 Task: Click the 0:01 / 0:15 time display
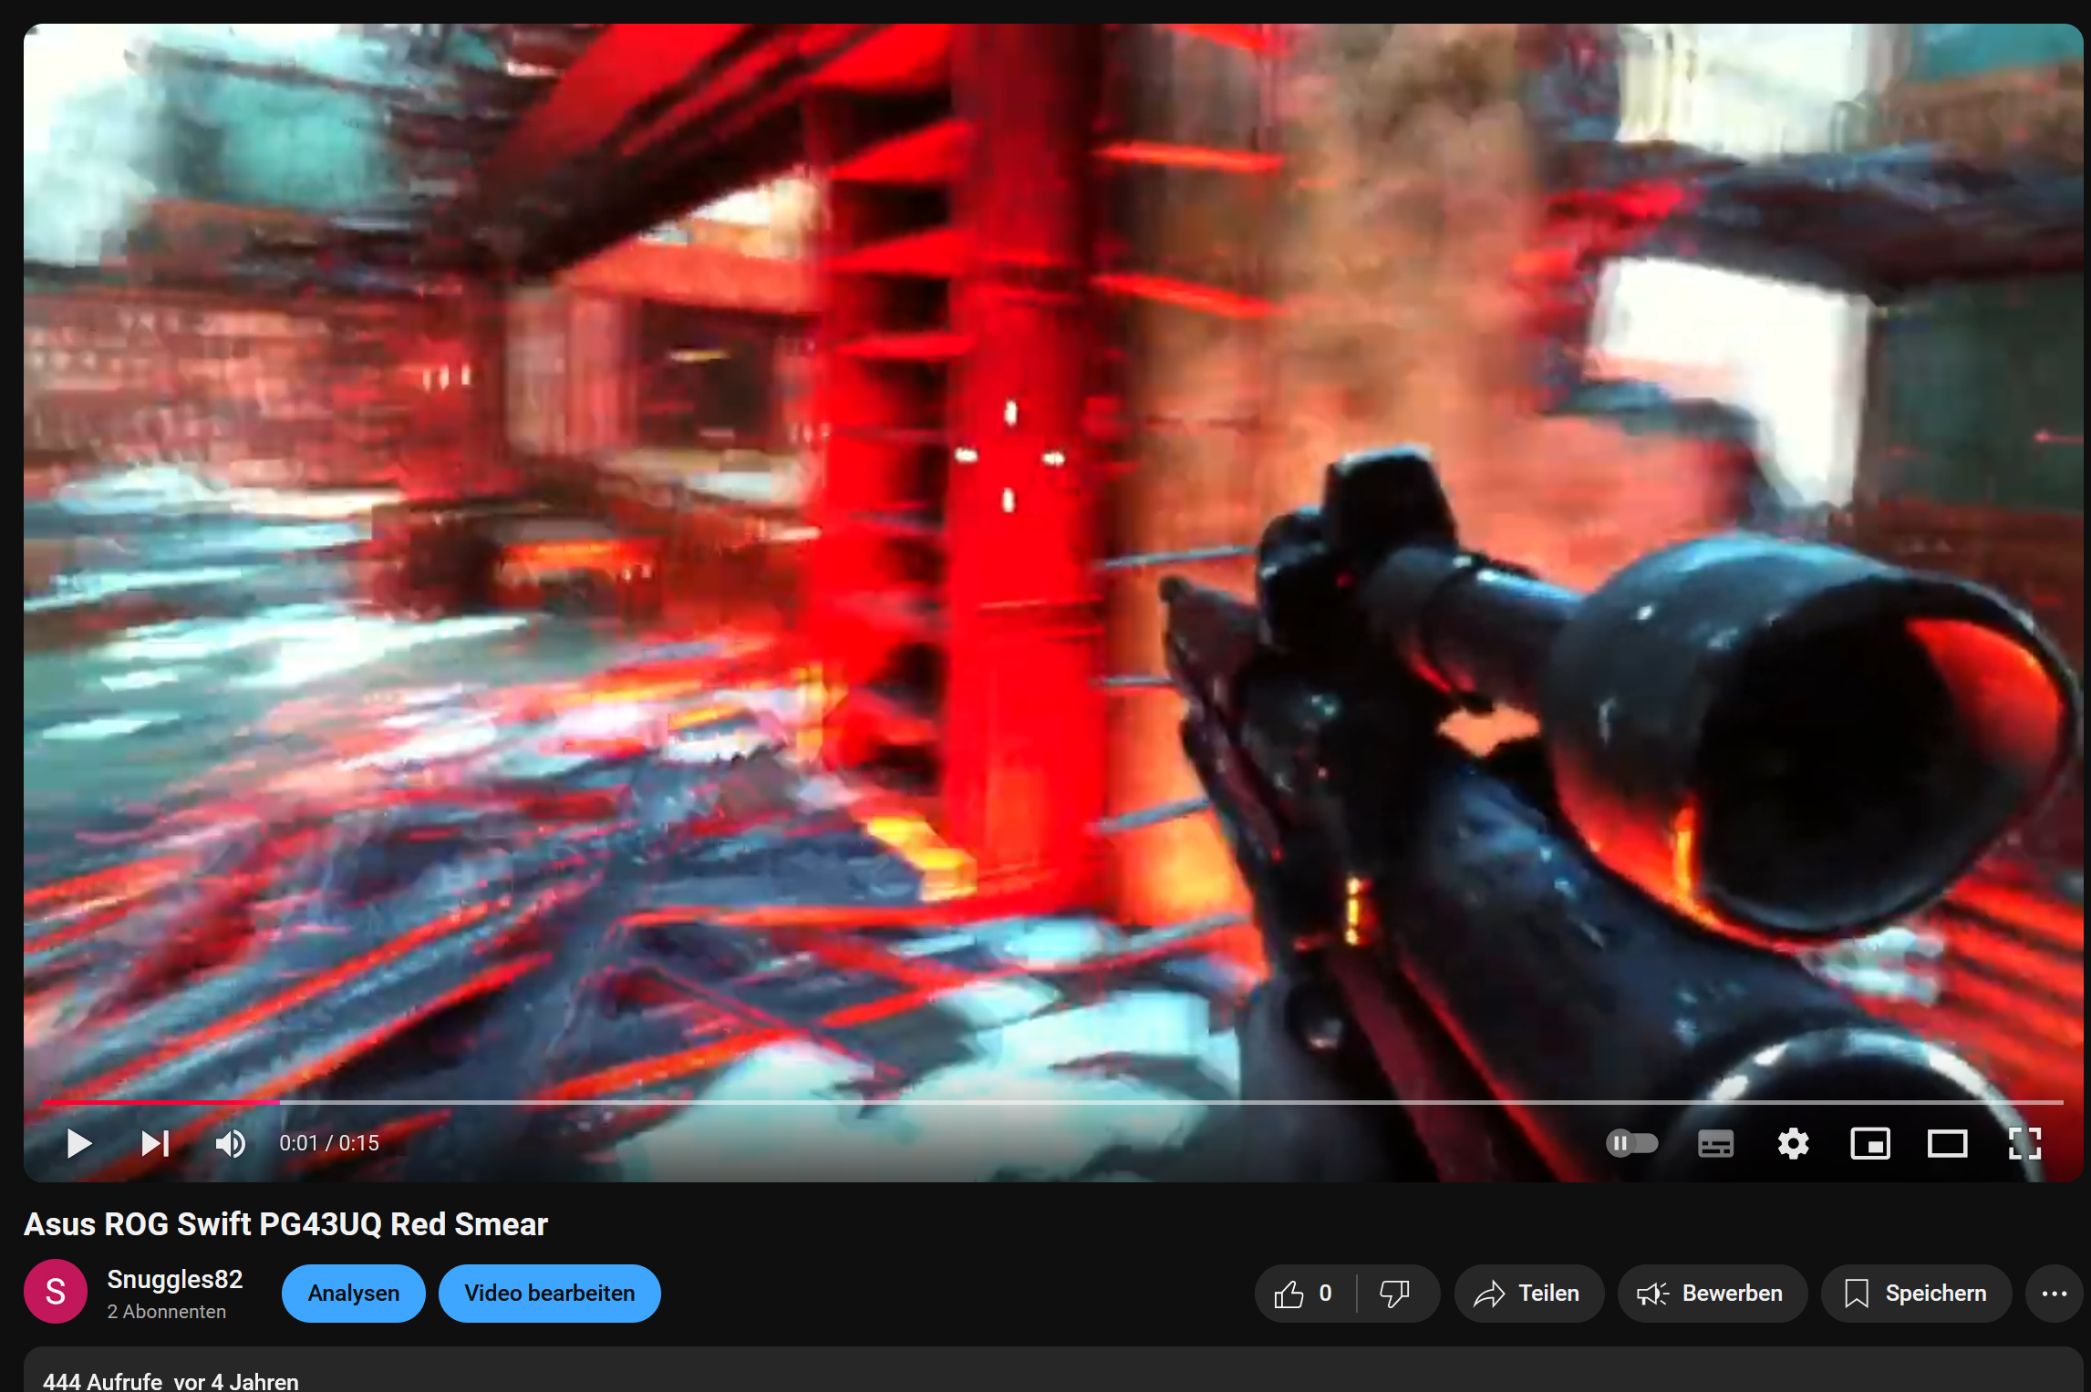coord(329,1143)
